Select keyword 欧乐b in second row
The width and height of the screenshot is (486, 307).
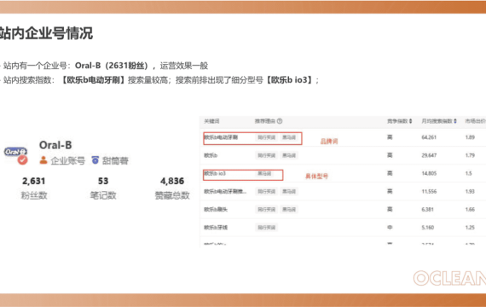tap(211, 155)
